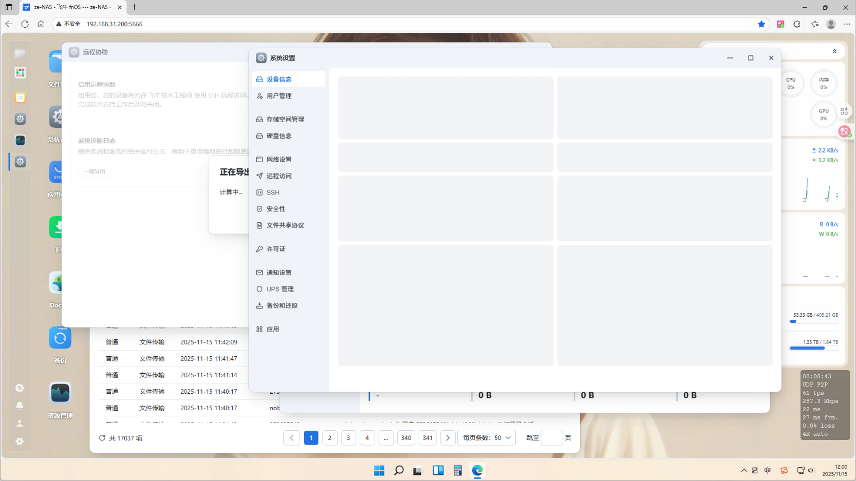Open Docker from the left dock
Screen dimensions: 856x481
point(60,282)
